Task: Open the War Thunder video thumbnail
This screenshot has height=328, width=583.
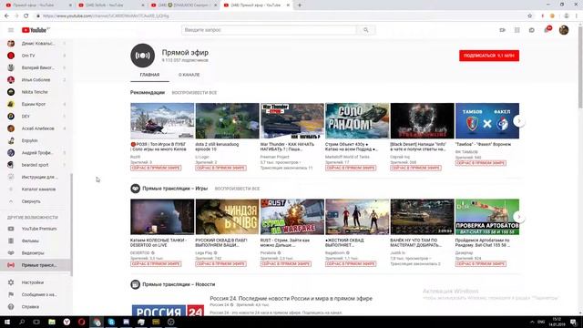Action: (x=292, y=121)
